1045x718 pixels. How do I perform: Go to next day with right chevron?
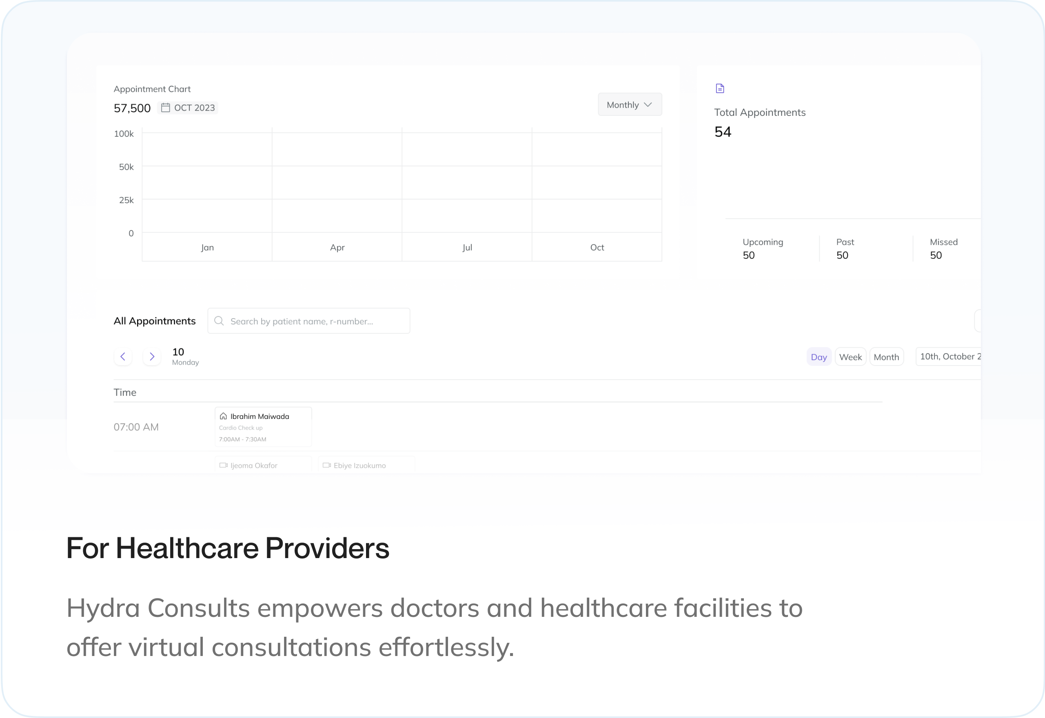(152, 357)
